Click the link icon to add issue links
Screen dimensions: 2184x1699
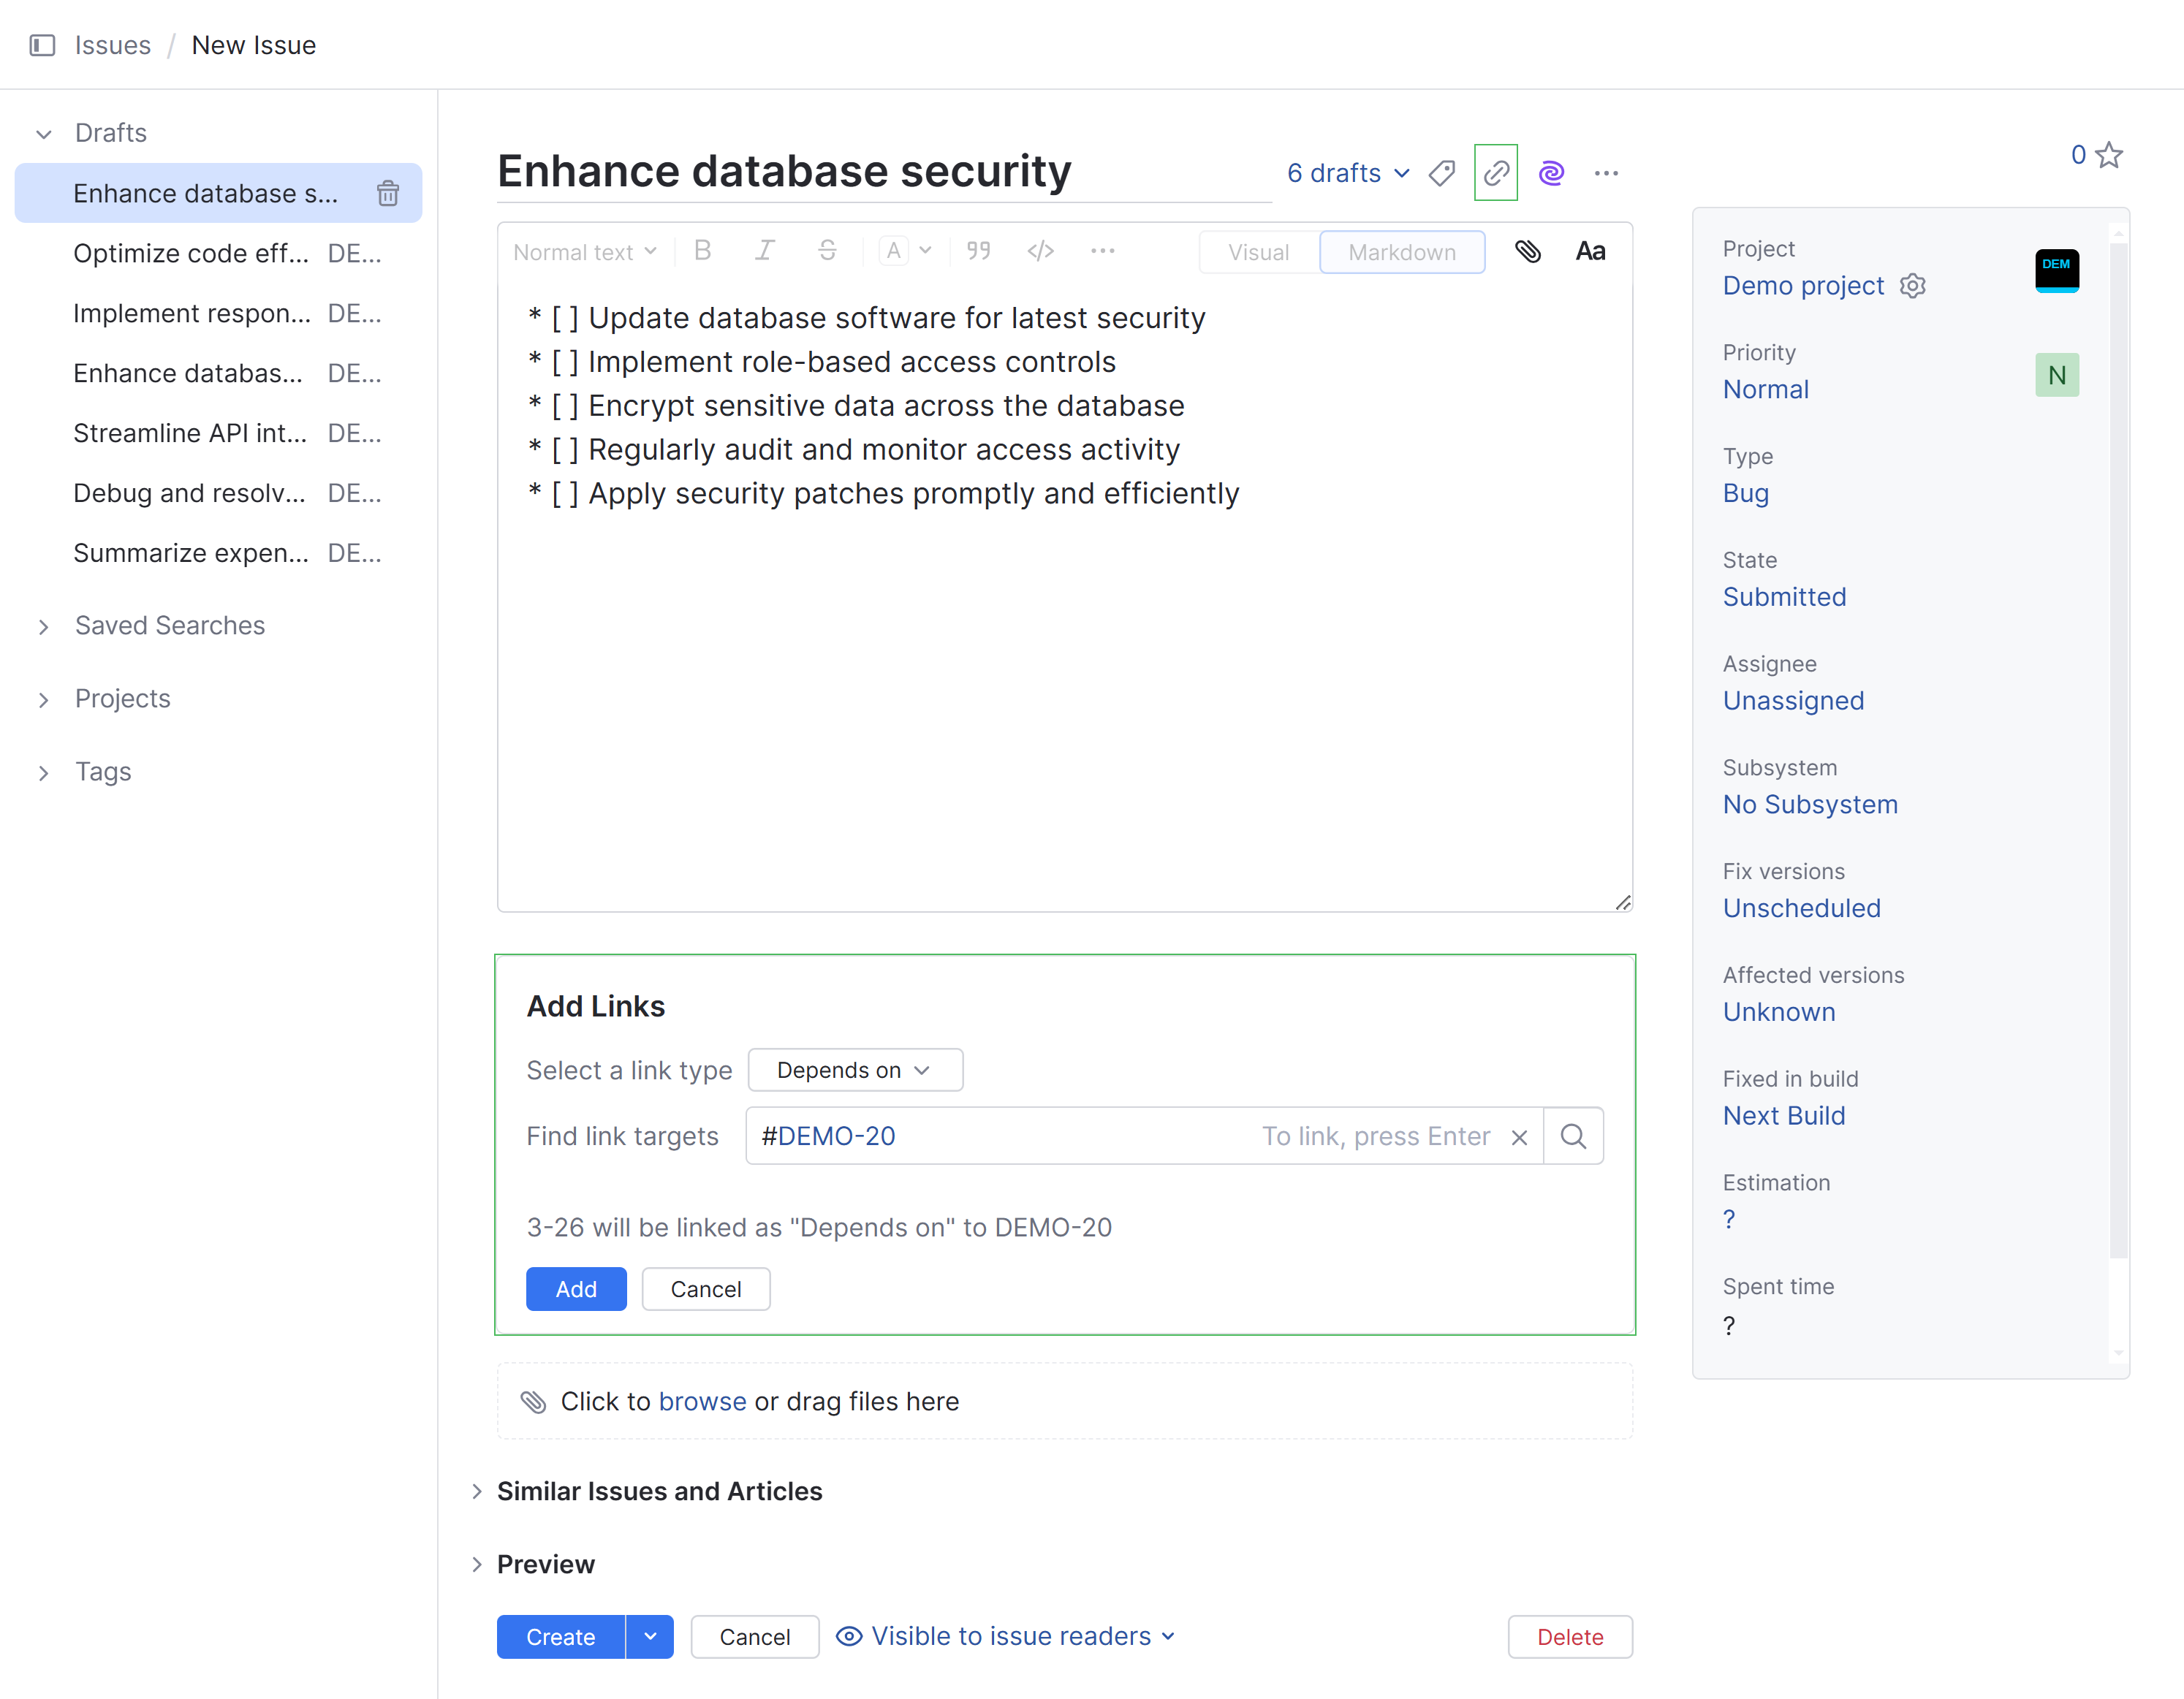click(1497, 172)
